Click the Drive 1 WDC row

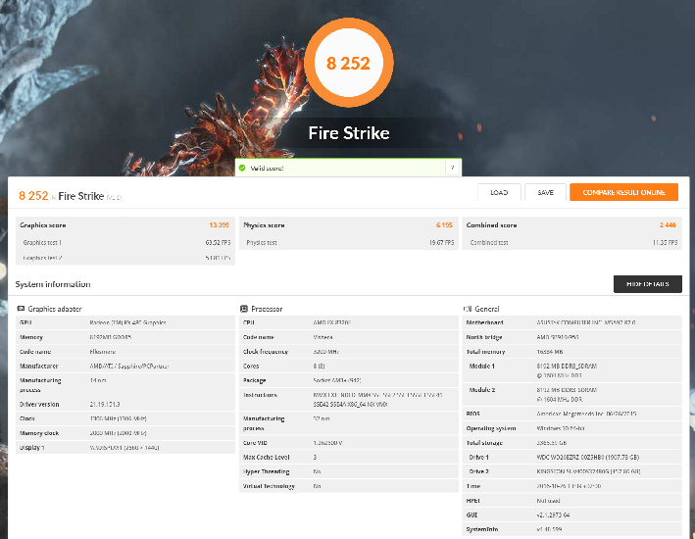click(571, 457)
